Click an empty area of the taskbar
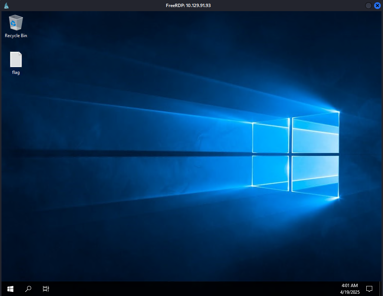Viewport: 383px width, 296px height. (186, 289)
